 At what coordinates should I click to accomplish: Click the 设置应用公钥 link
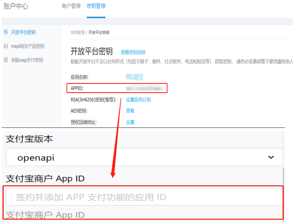tap(138, 100)
